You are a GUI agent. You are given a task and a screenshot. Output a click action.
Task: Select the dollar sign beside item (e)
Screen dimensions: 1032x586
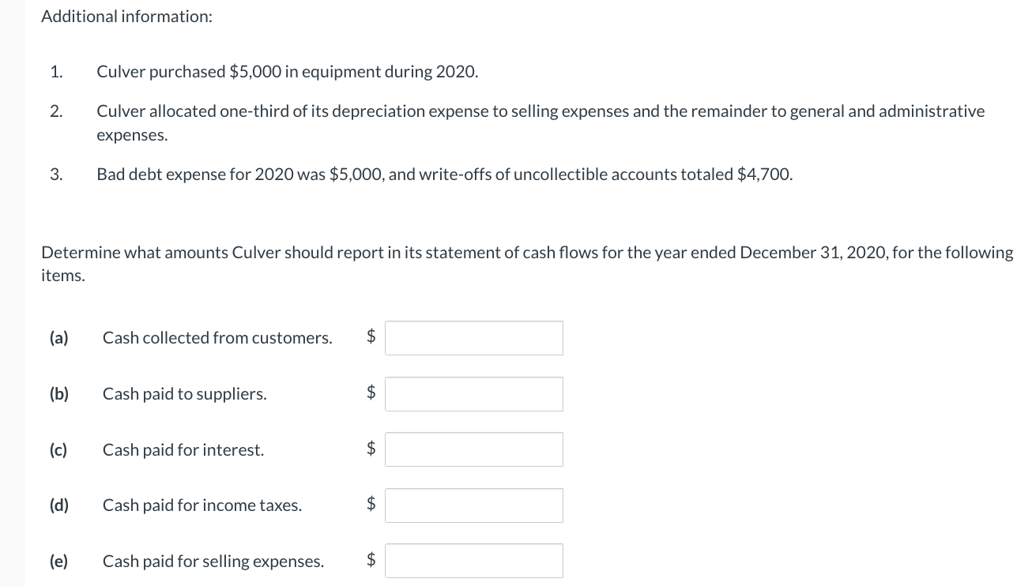(370, 560)
